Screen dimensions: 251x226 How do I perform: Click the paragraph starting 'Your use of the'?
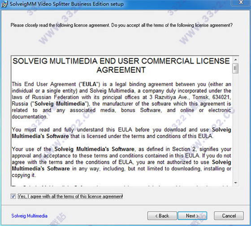point(121,162)
